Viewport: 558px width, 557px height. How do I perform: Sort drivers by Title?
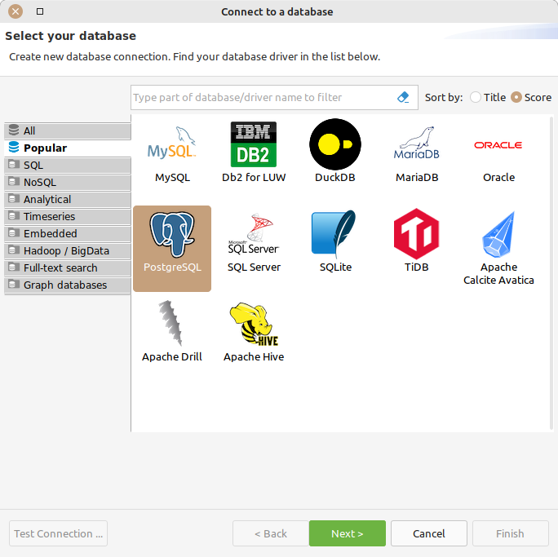pos(476,97)
